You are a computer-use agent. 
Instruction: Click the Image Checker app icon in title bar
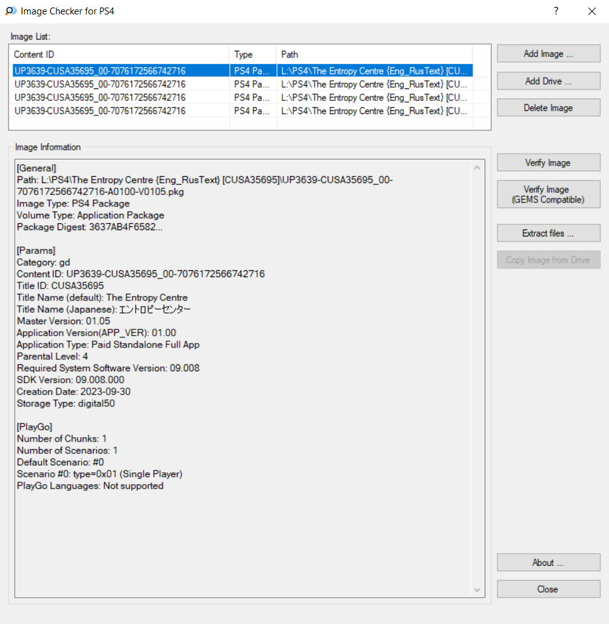point(11,11)
